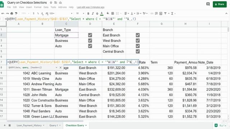Open the File menu

(9, 7)
